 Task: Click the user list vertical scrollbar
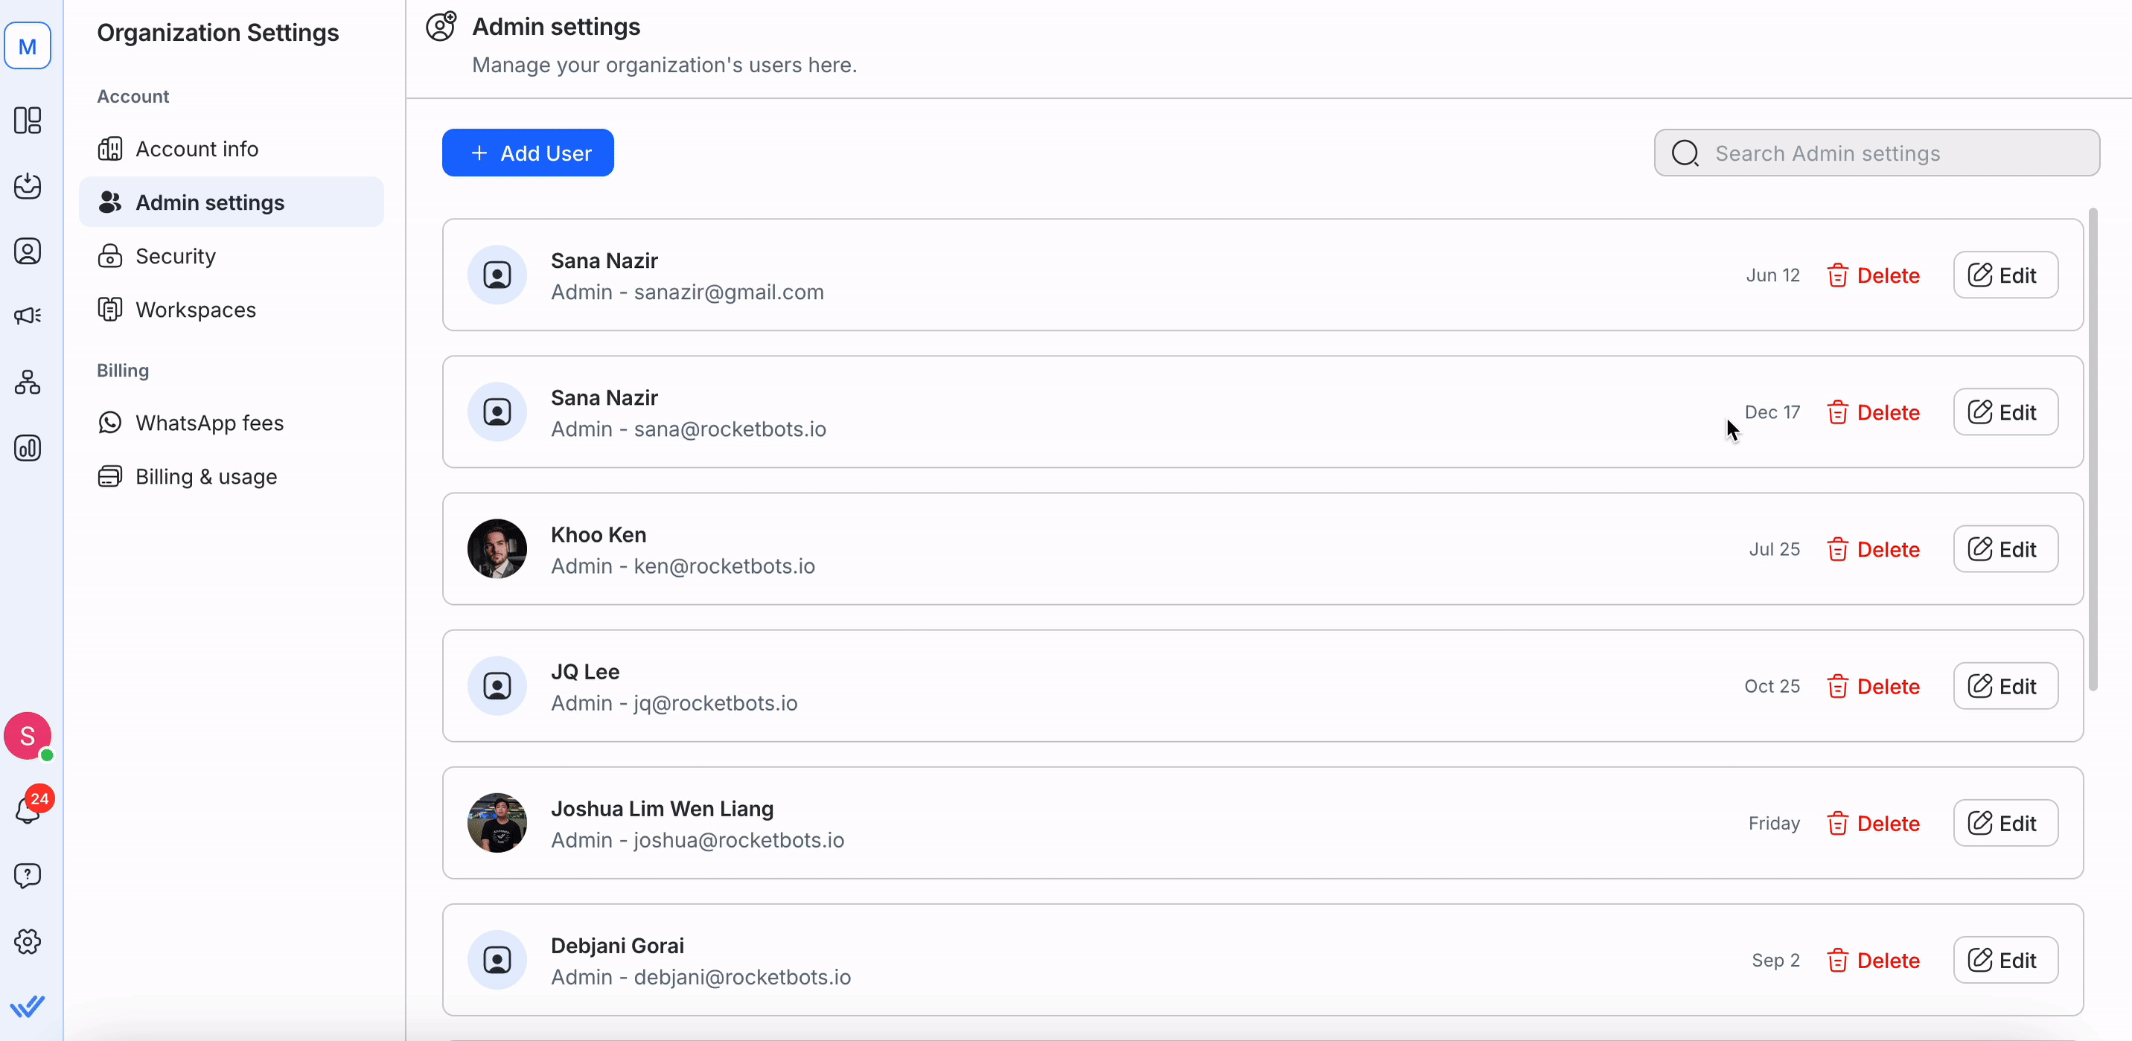pyautogui.click(x=2093, y=449)
